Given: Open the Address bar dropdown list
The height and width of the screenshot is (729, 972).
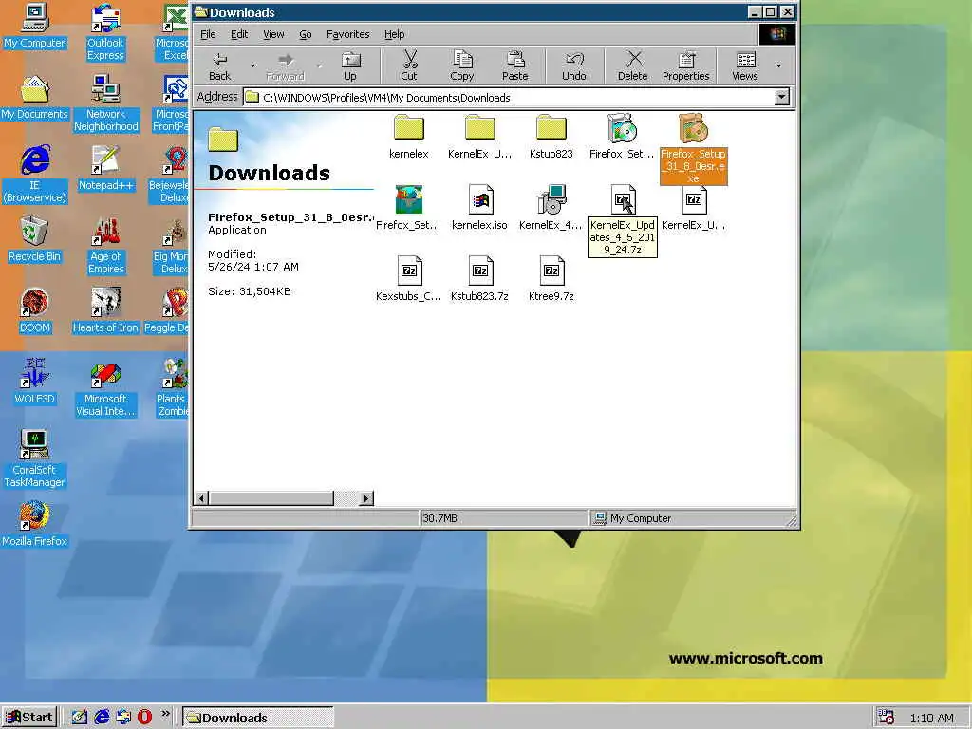Looking at the screenshot, I should pyautogui.click(x=782, y=98).
